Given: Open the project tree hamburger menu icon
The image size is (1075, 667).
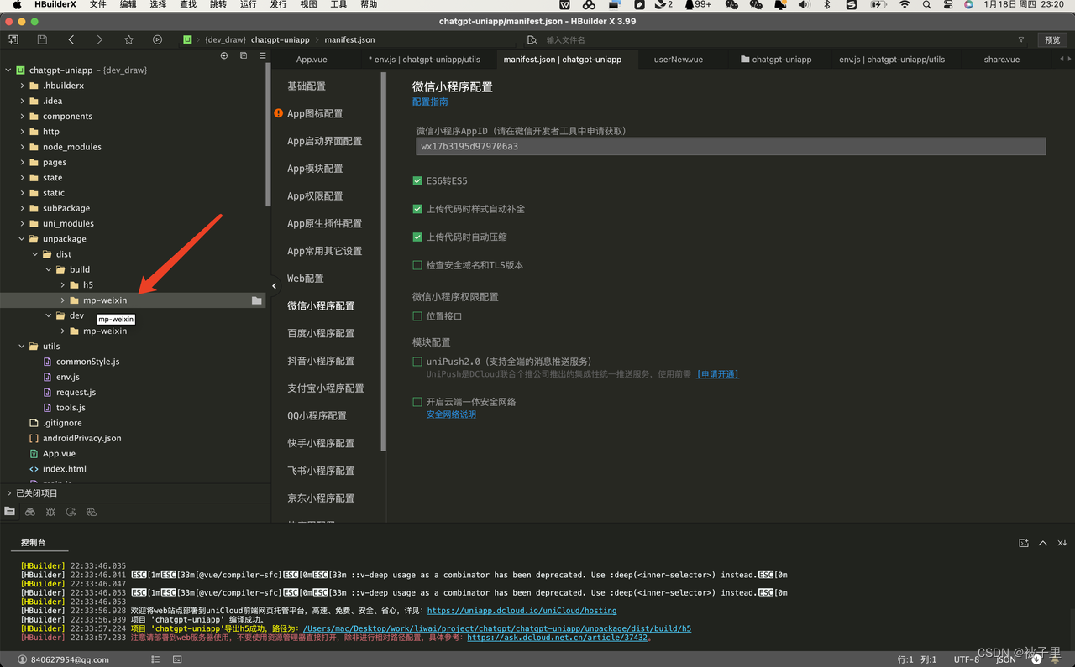Looking at the screenshot, I should tap(262, 55).
